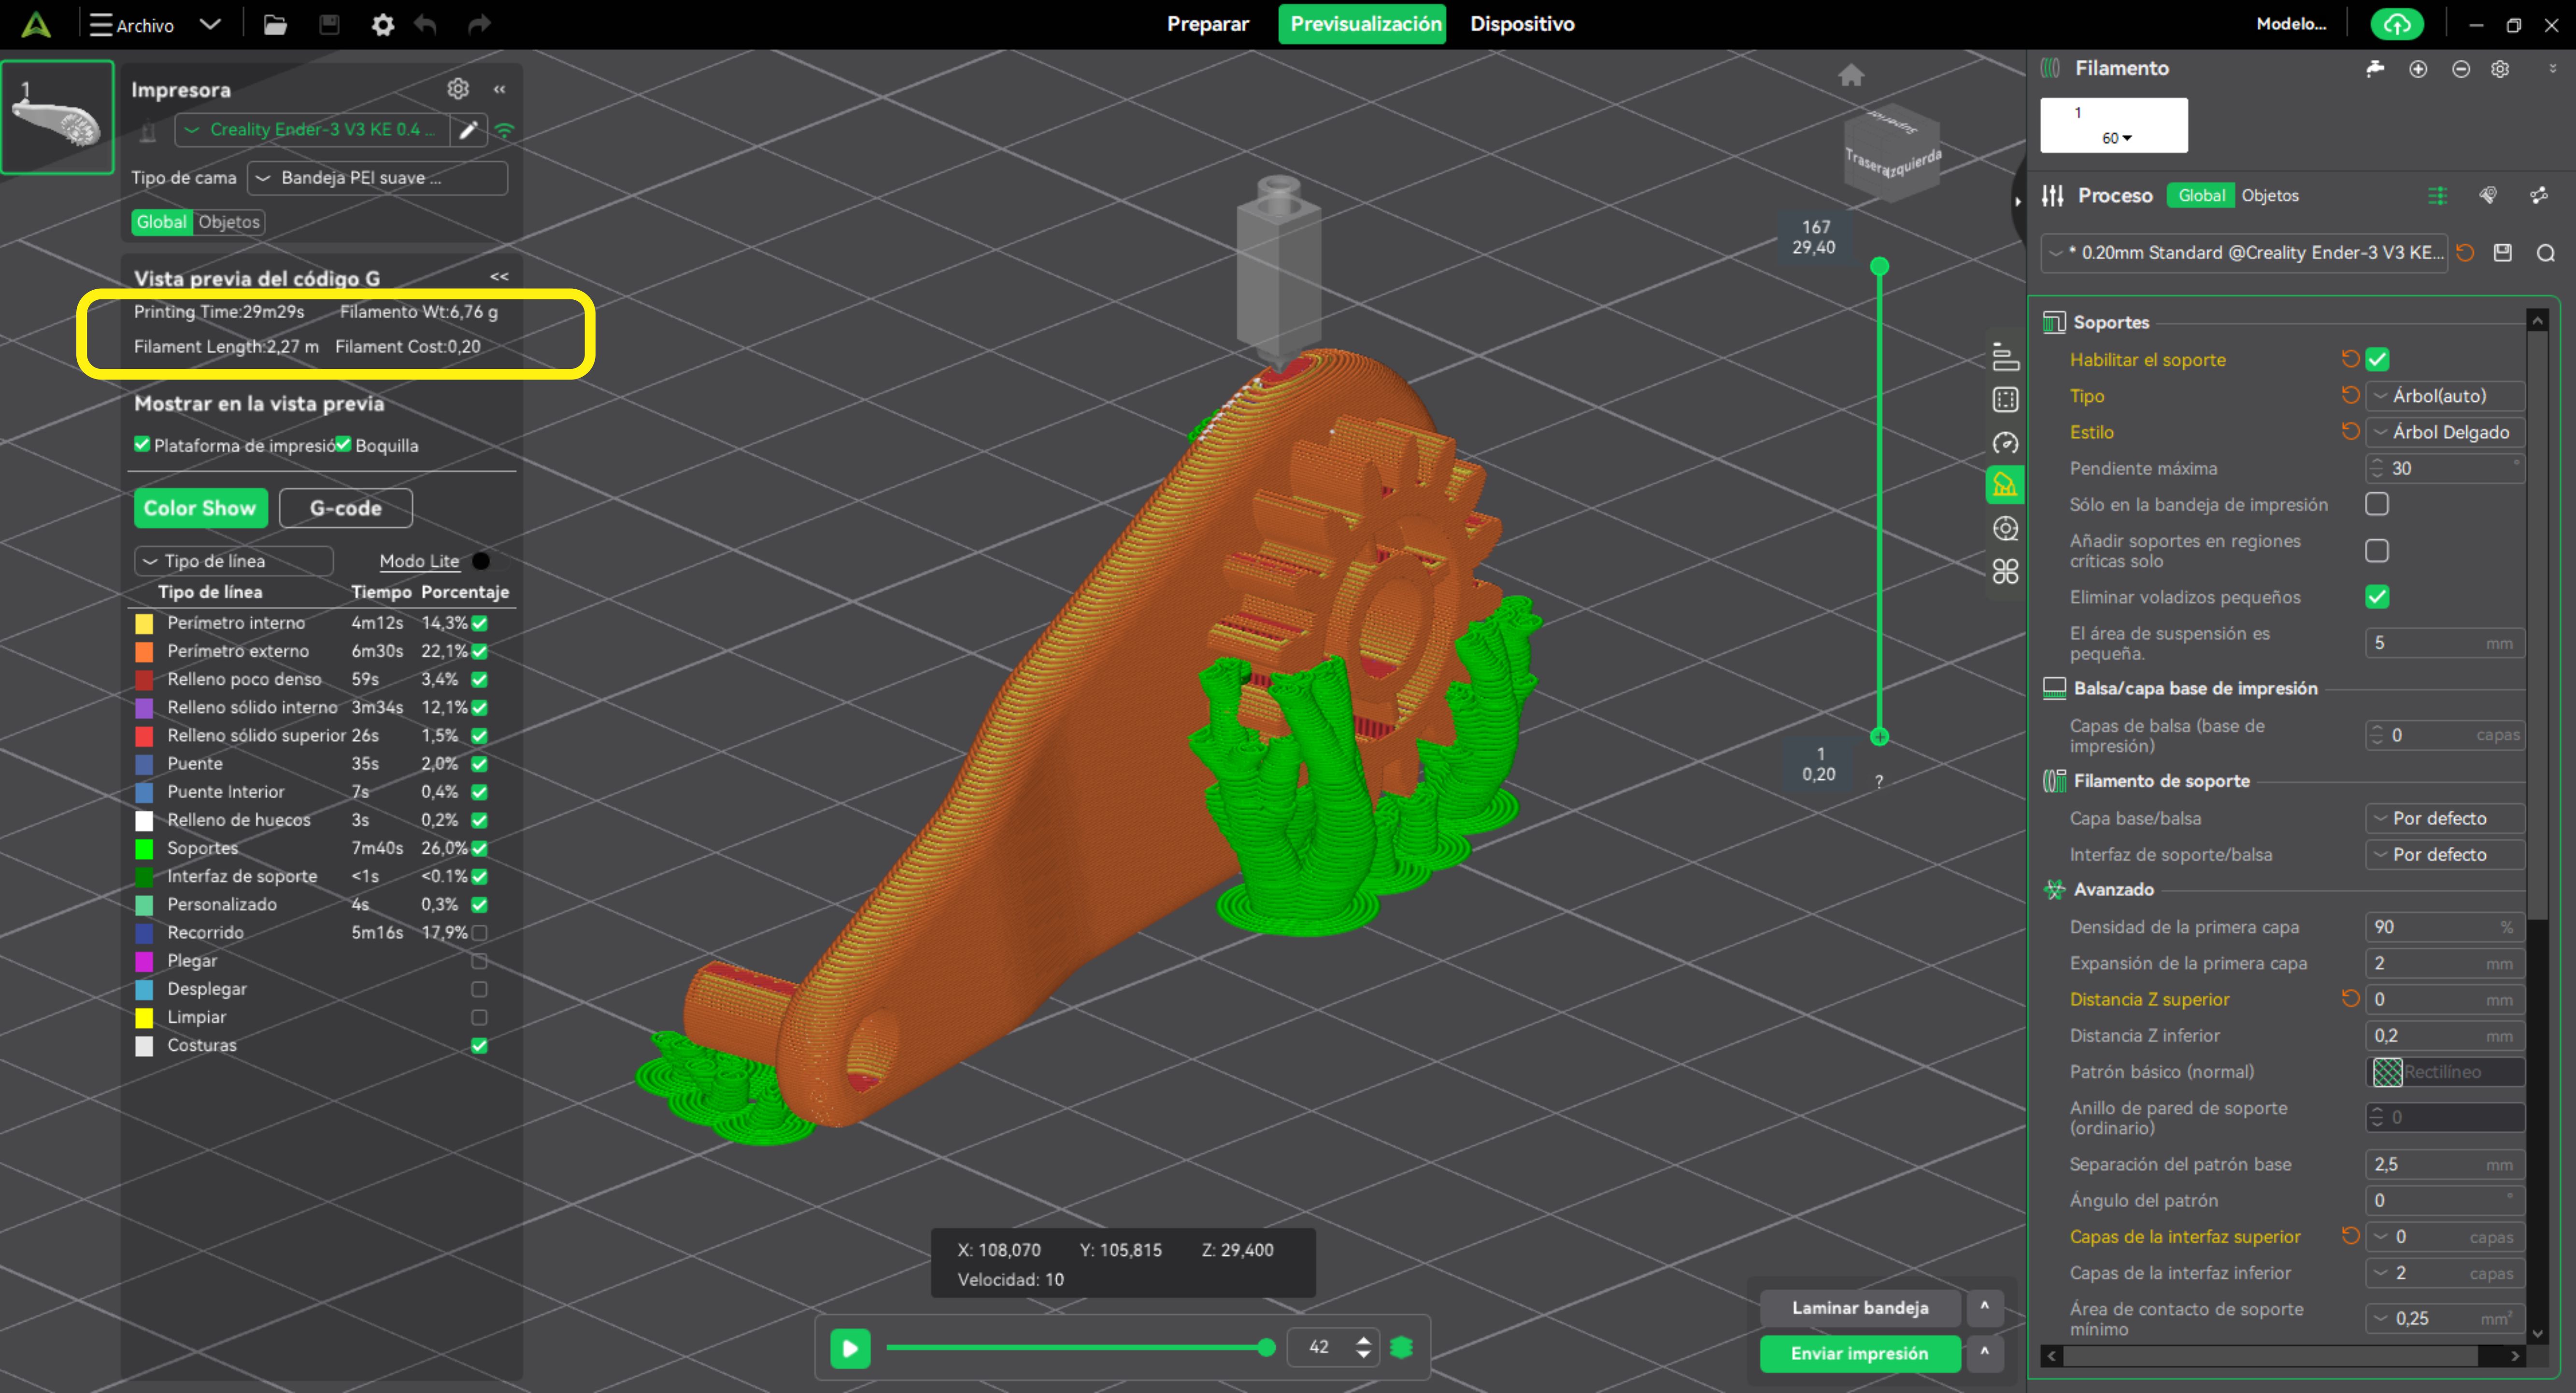Search process settings with magnifier icon
Screen dimensions: 2576x1393
pos(2545,253)
